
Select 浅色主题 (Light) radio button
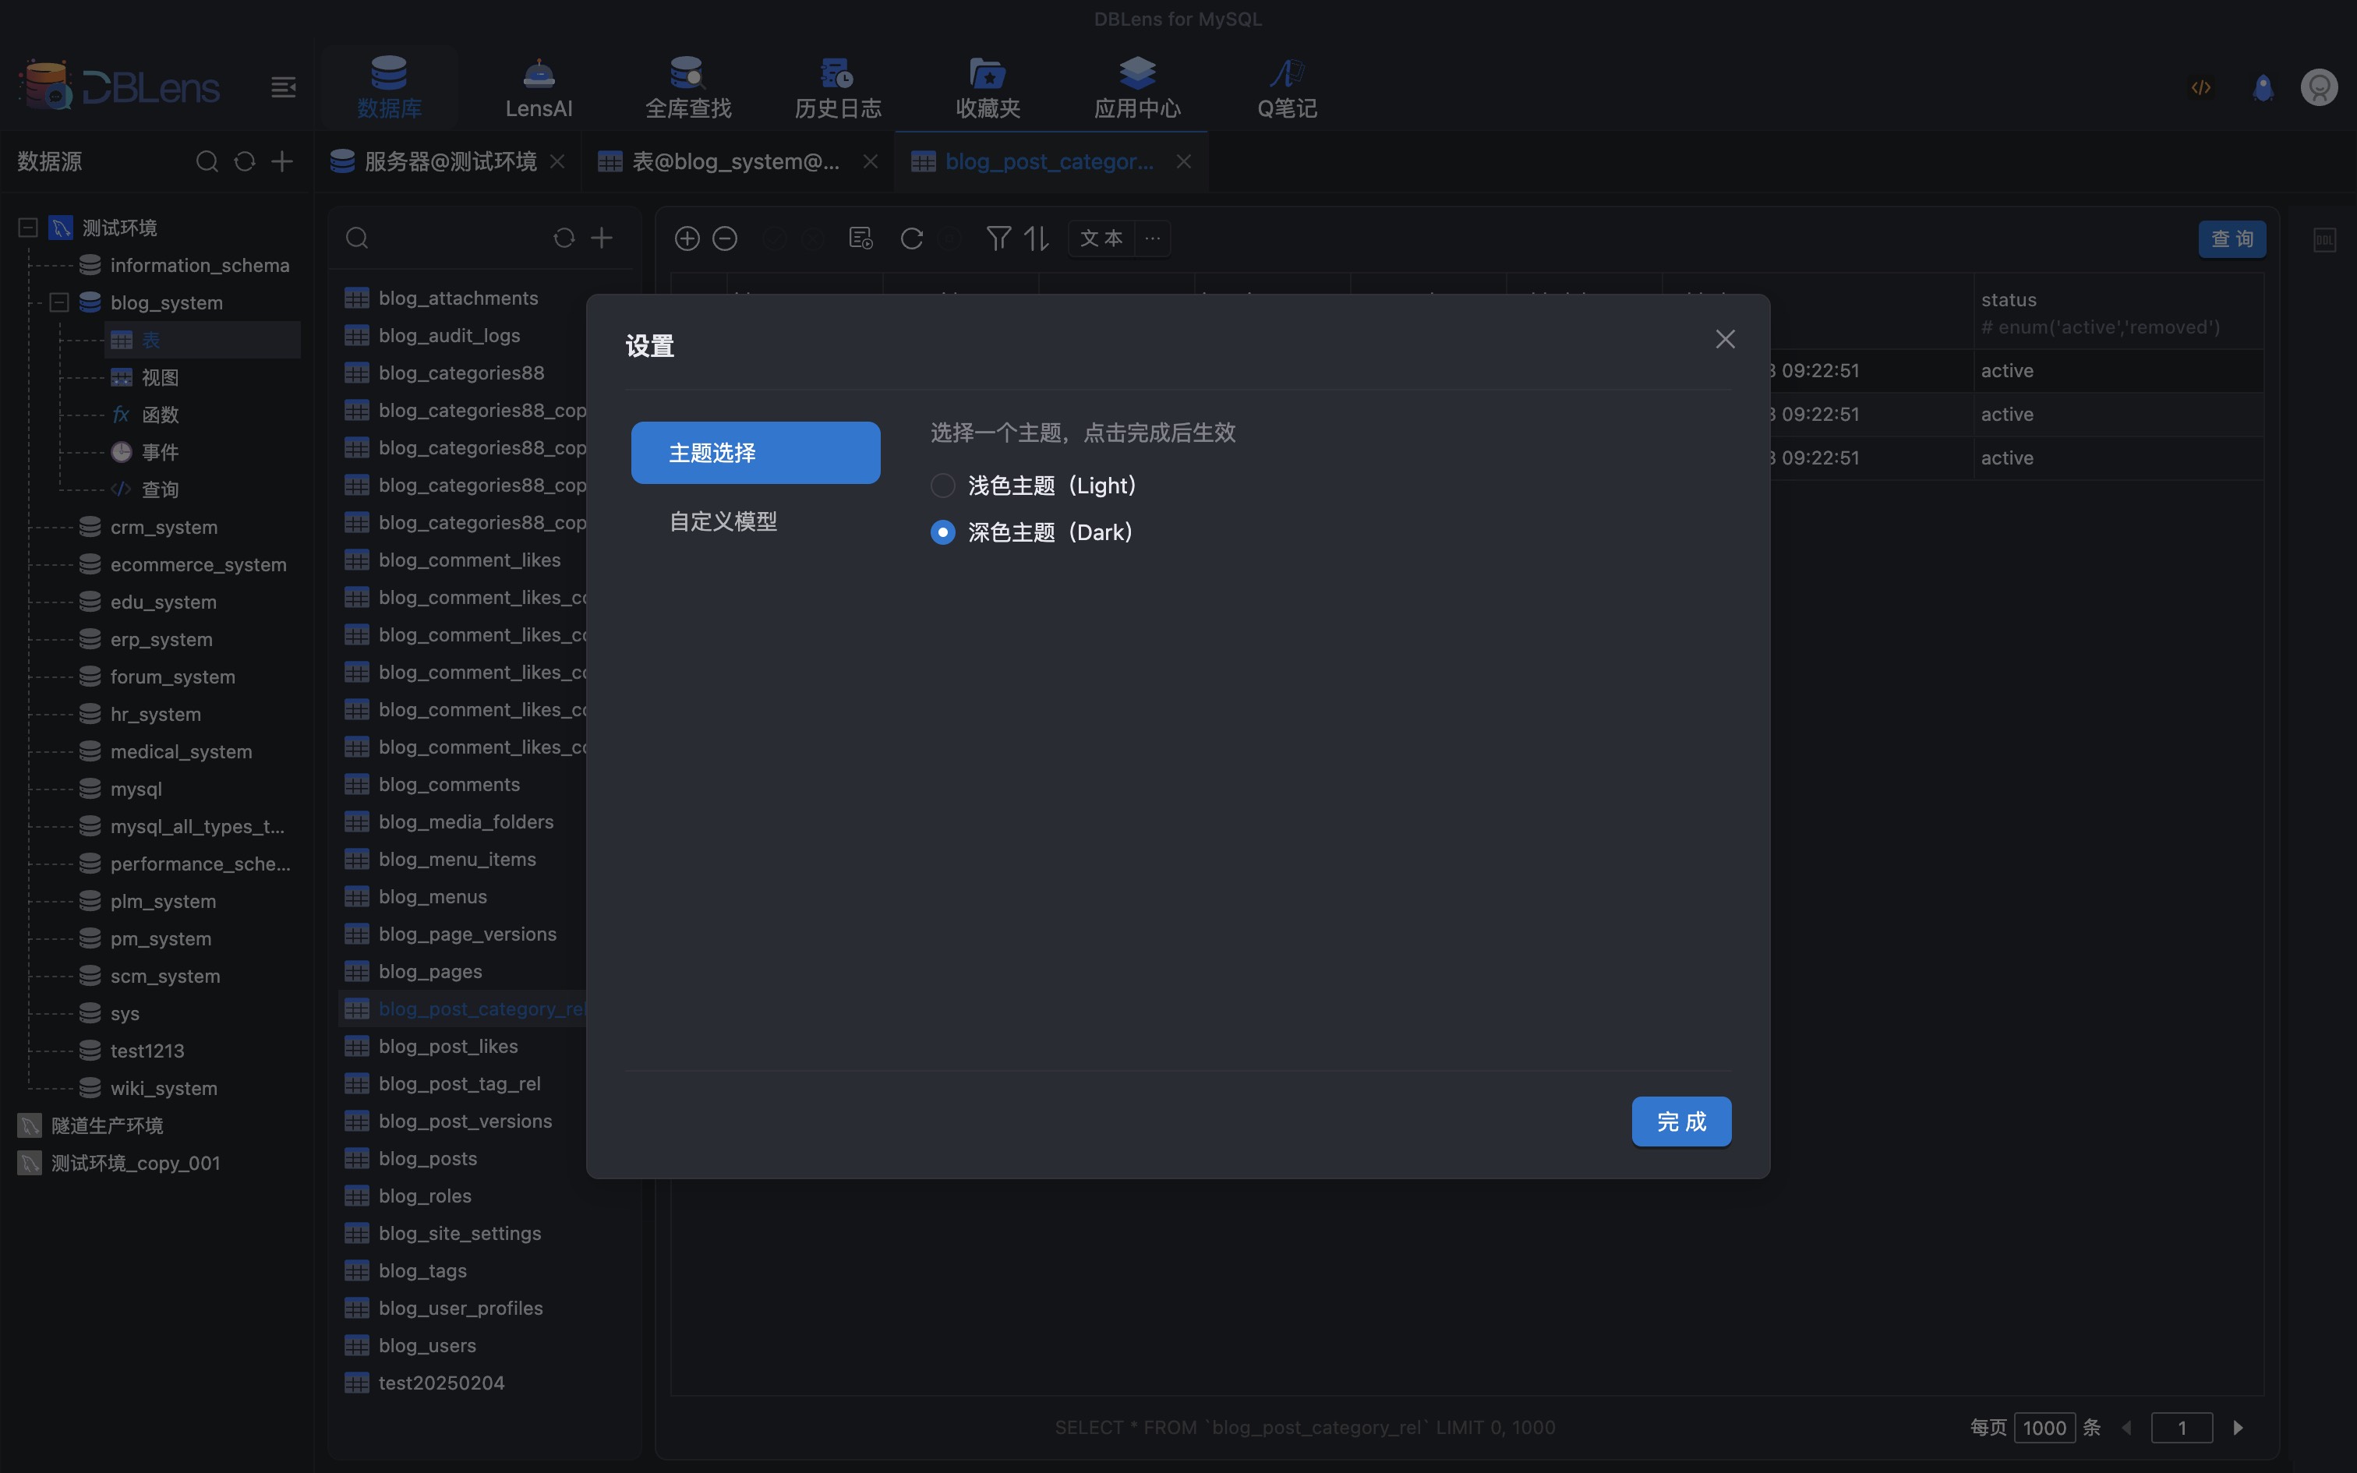[x=942, y=485]
